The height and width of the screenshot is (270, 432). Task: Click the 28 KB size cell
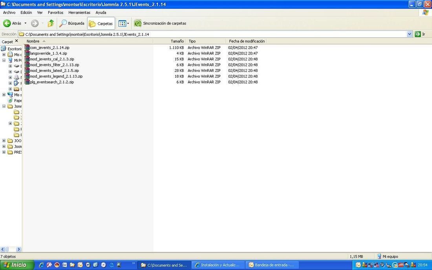[179, 71]
